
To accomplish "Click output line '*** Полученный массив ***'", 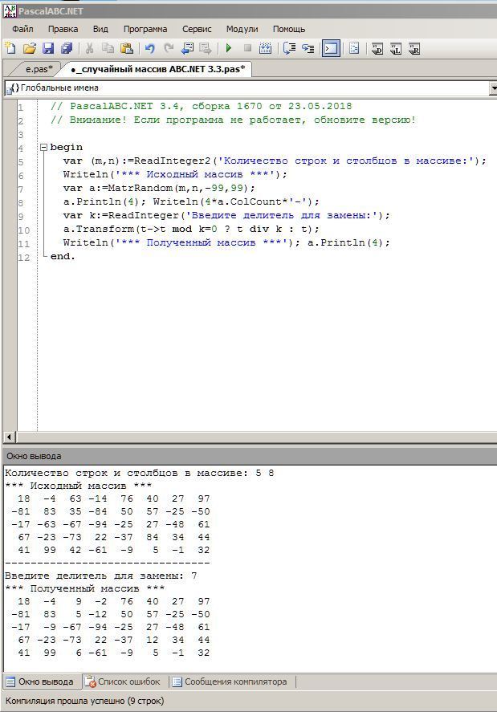I will (84, 588).
